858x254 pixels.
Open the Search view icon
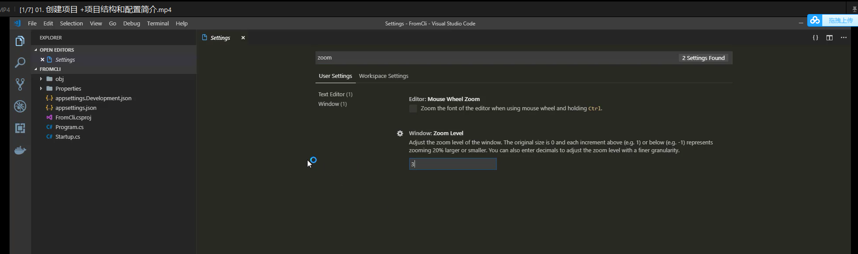pyautogui.click(x=20, y=63)
